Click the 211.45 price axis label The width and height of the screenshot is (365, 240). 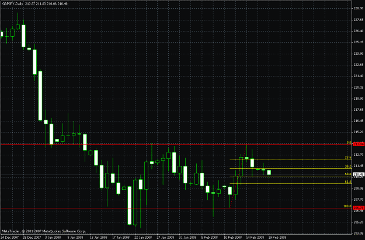pyautogui.click(x=359, y=166)
